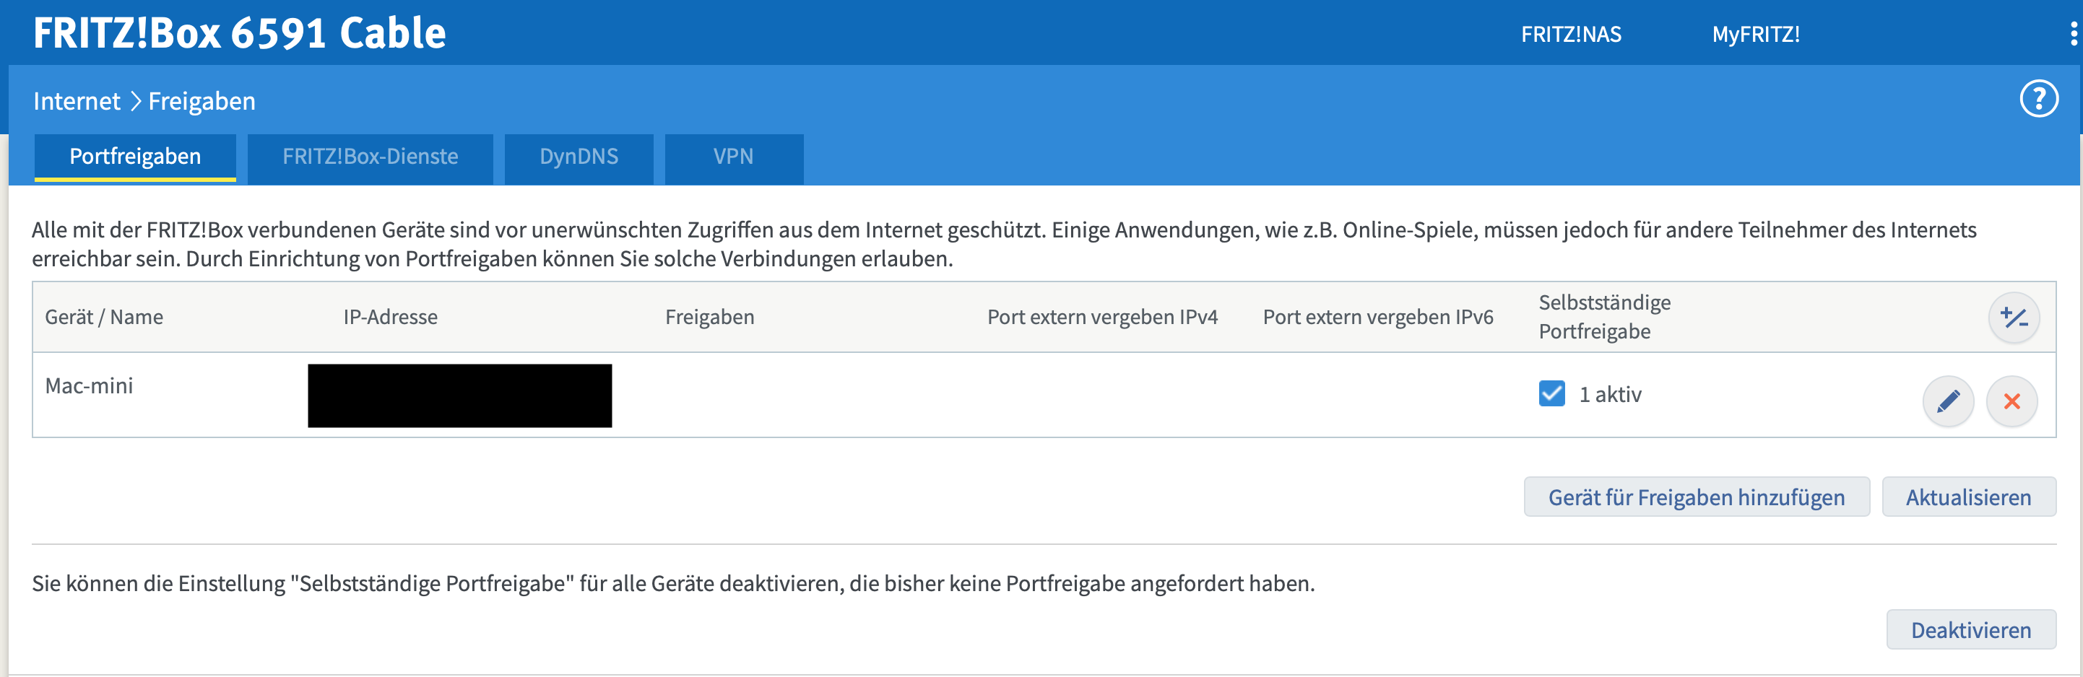Screen dimensions: 2083x677
Task: Click the Gerät / Name column header
Action: tap(103, 318)
